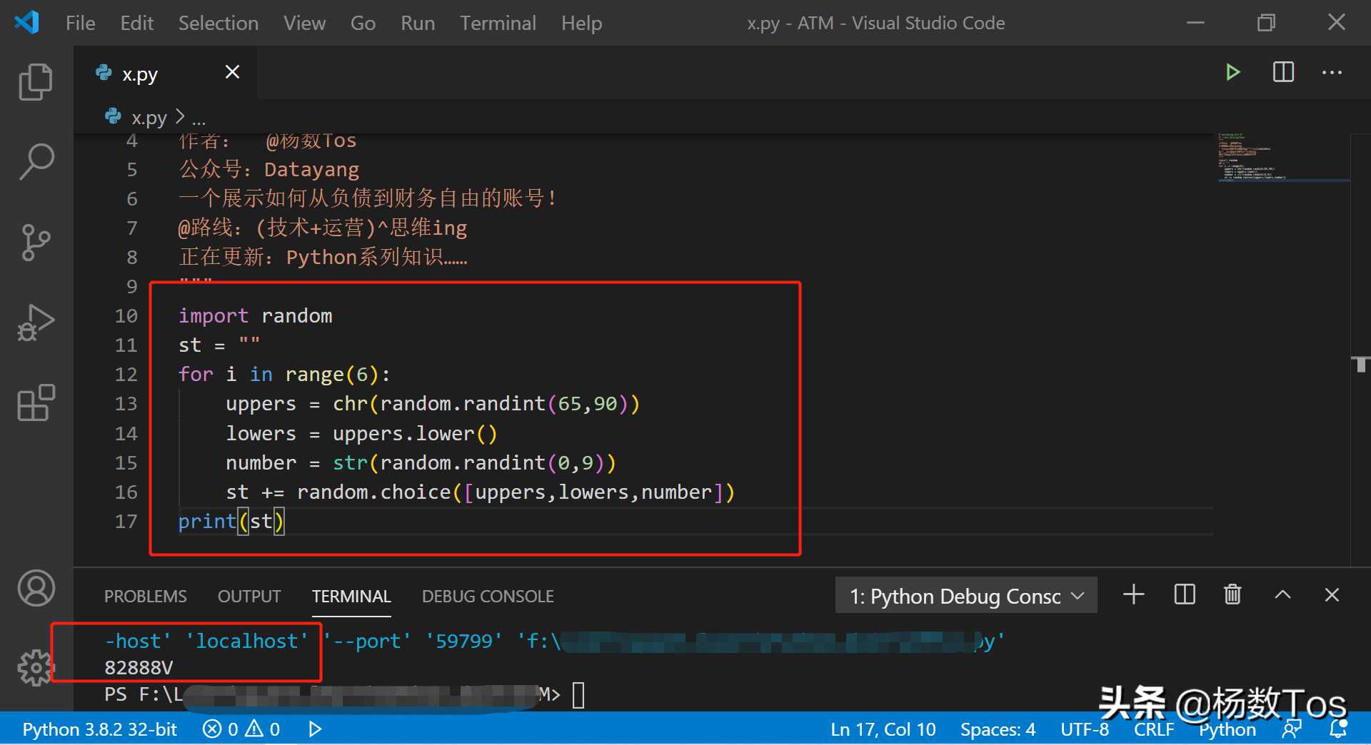1371x745 pixels.
Task: Change indentation via Spaces: 4
Action: [x=998, y=729]
